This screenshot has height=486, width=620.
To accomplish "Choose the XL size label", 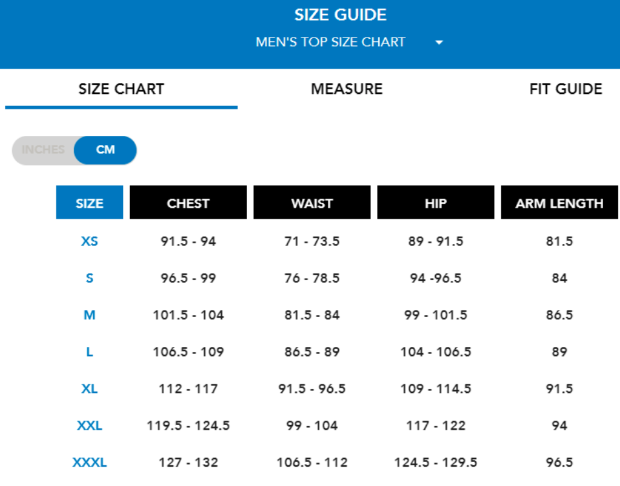I will [89, 389].
